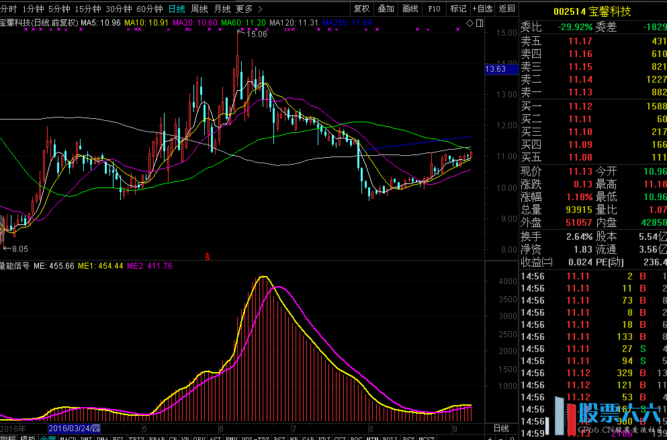Open the F10 company info page

pos(434,9)
